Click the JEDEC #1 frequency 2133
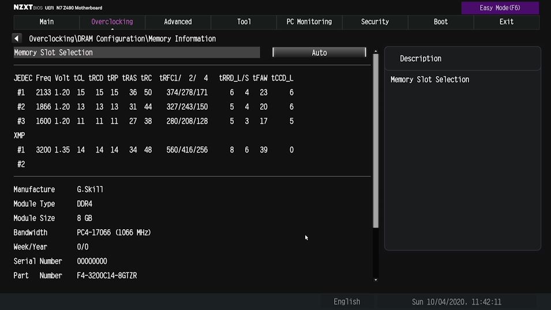The height and width of the screenshot is (310, 551). coord(43,92)
